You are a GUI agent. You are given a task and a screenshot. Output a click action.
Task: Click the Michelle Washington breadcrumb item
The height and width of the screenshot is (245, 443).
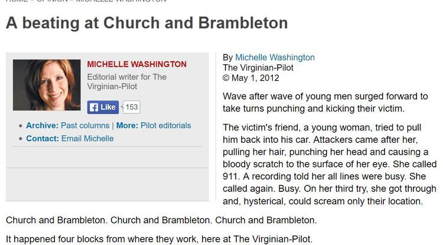(121, 1)
